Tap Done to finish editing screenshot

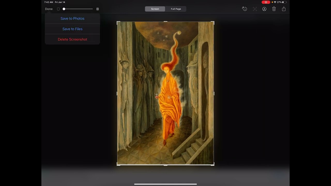pos(49,9)
